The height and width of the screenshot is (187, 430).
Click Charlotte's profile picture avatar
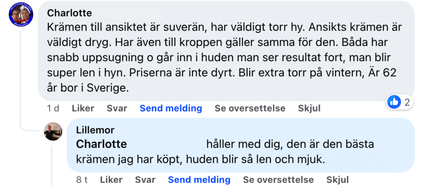(21, 17)
